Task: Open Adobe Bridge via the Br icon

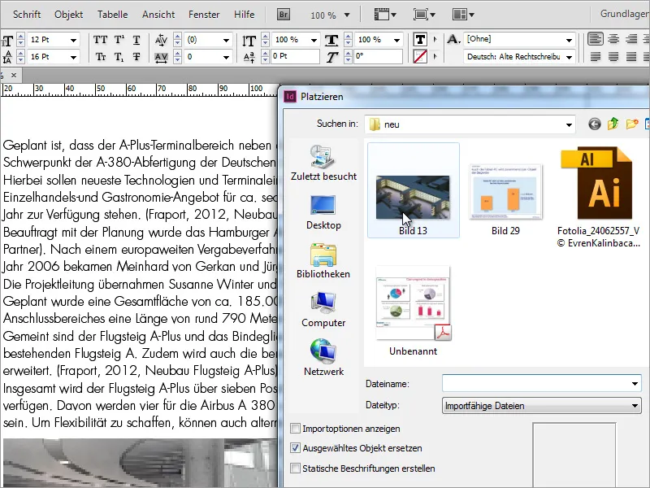Action: [284, 15]
